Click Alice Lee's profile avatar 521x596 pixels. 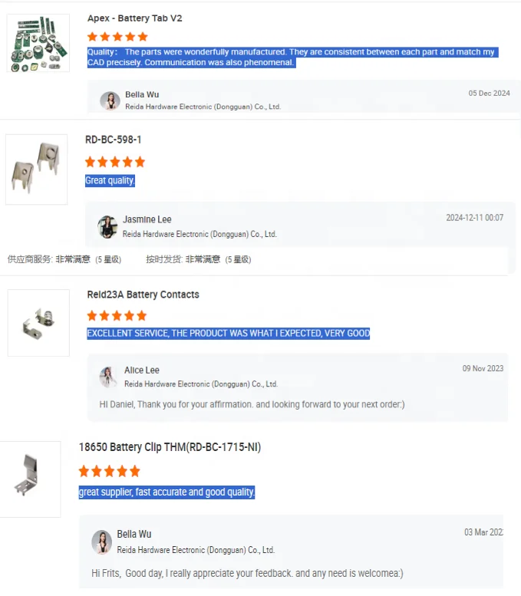(108, 377)
